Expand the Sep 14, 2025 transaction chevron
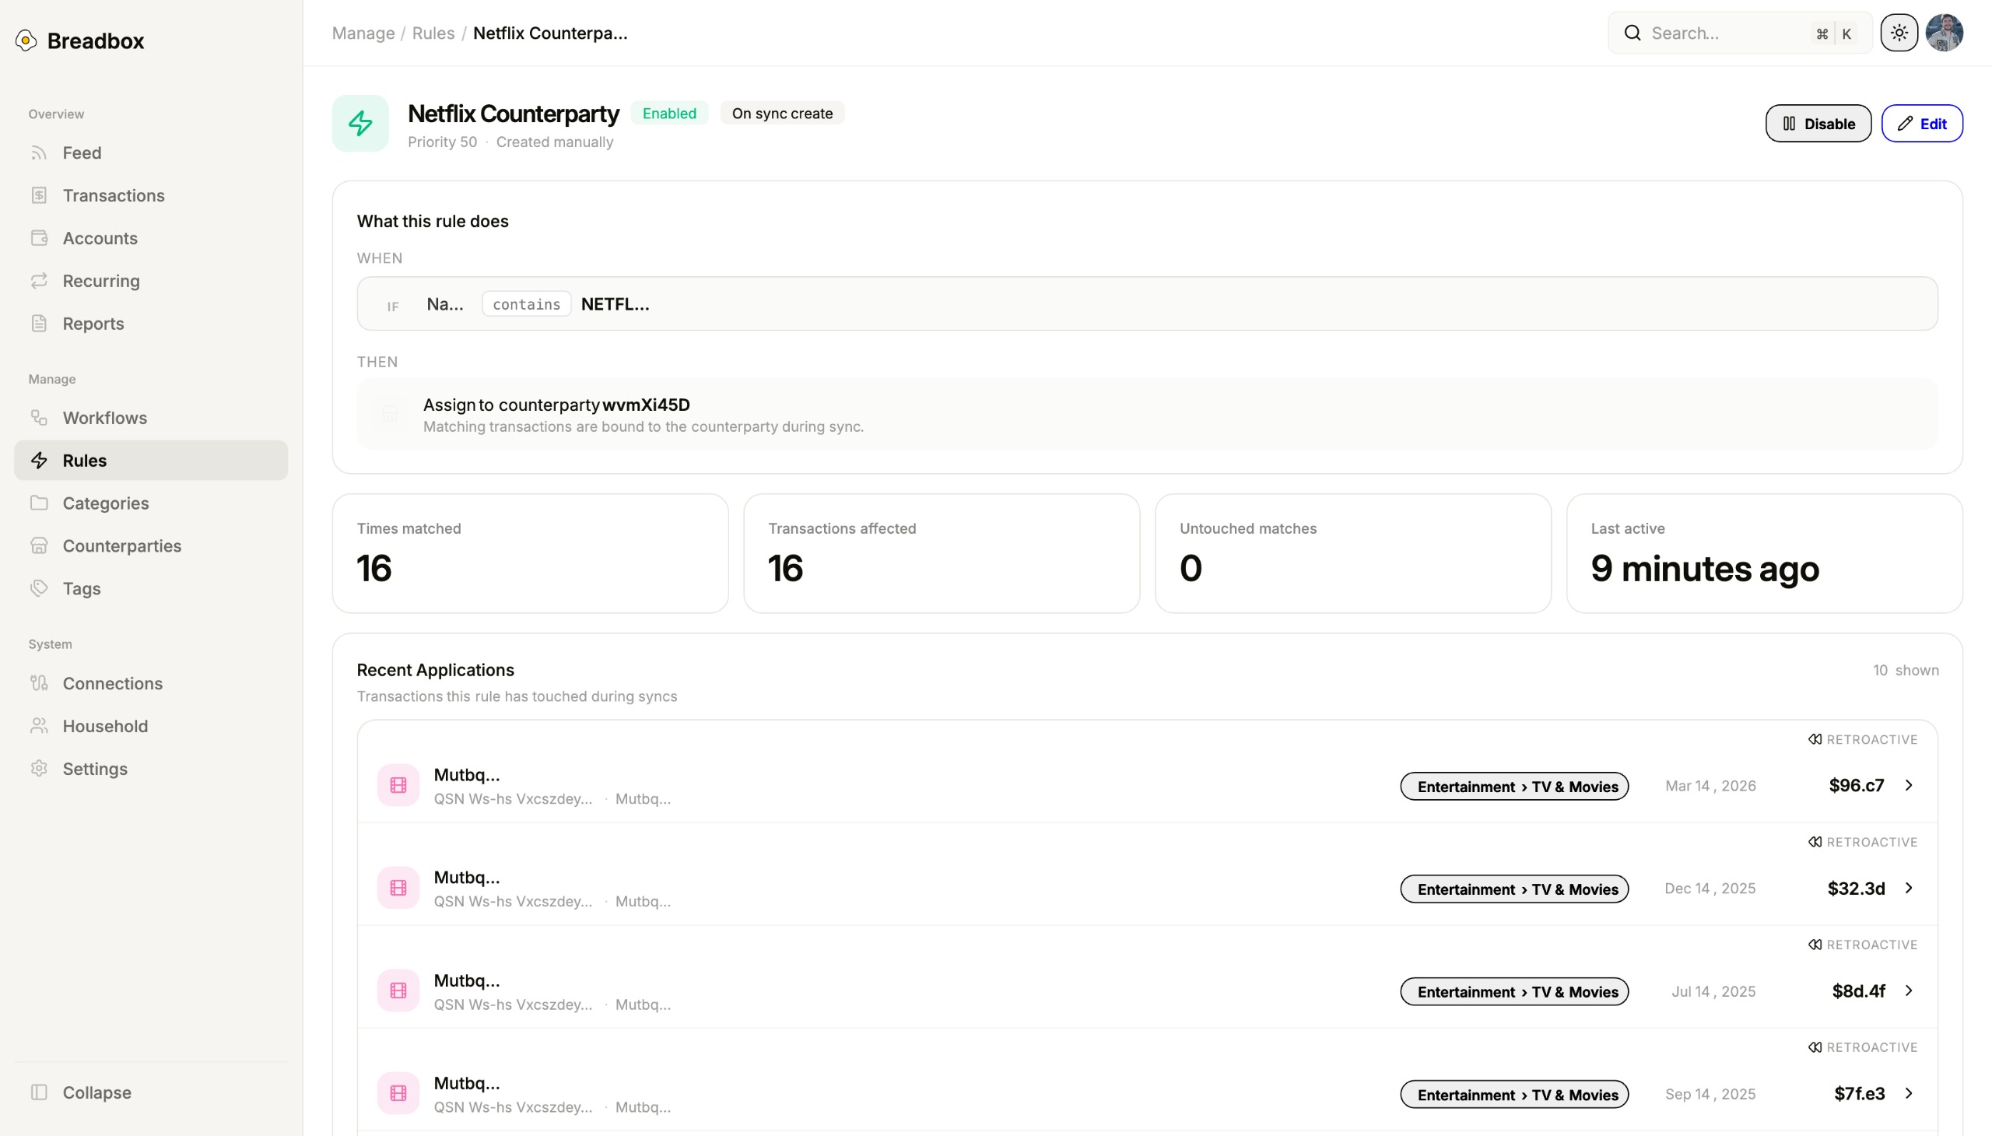This screenshot has height=1136, width=1992. tap(1909, 1094)
